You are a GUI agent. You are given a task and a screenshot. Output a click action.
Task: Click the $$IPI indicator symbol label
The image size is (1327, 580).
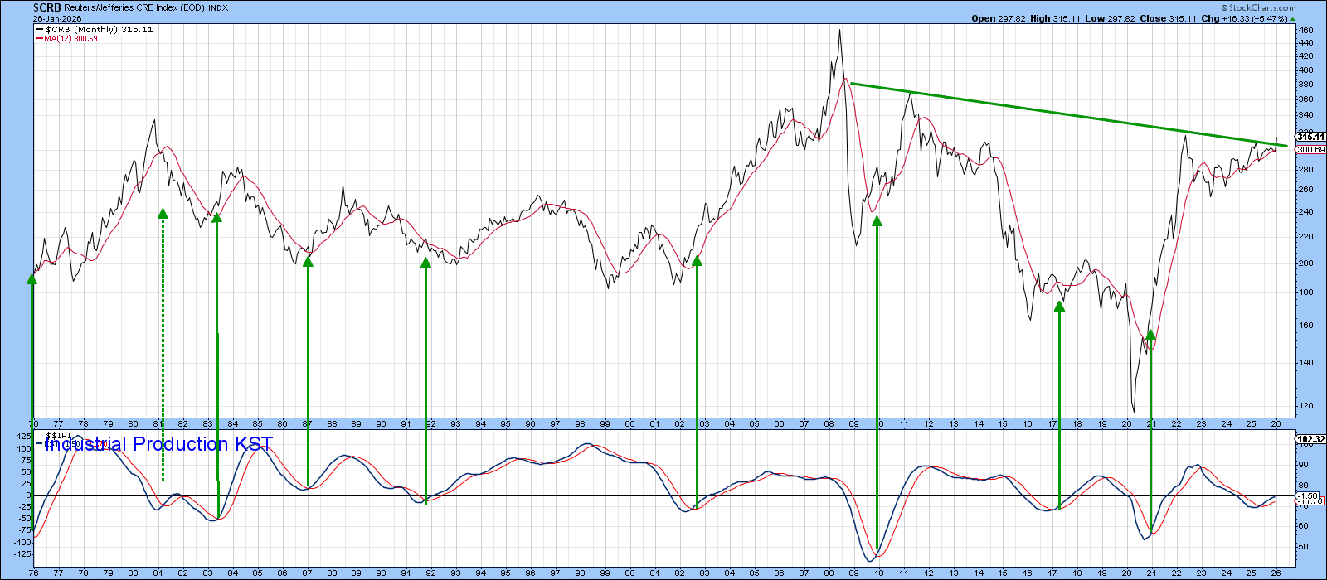click(x=58, y=435)
